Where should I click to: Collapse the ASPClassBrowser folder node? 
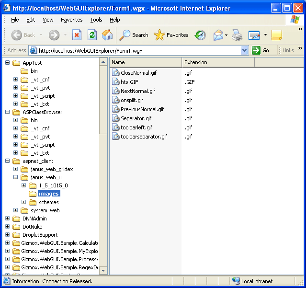[x=7, y=112]
